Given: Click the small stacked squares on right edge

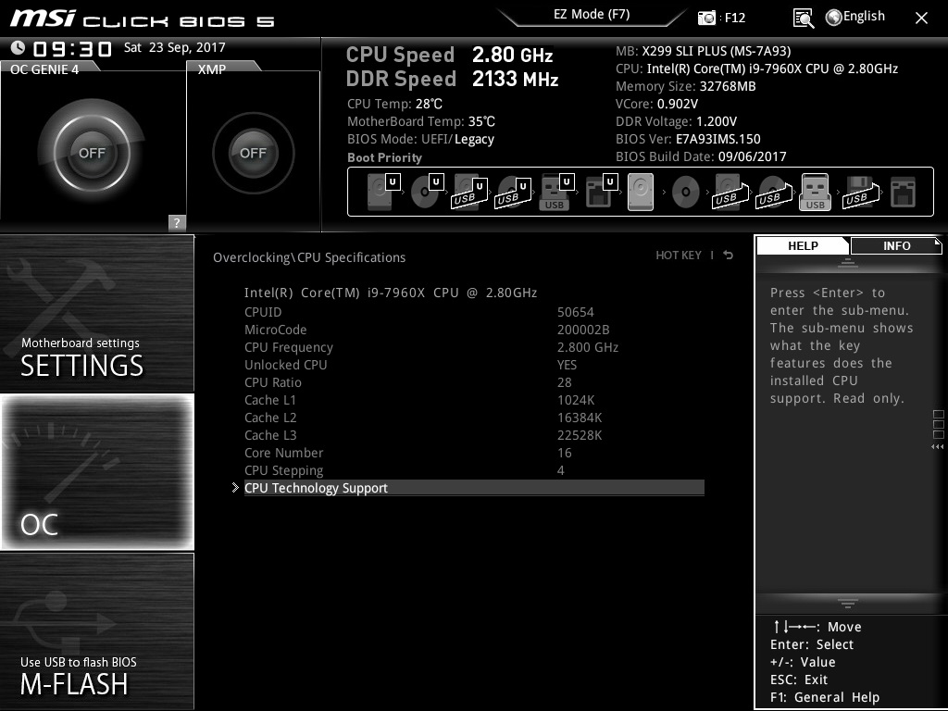Looking at the screenshot, I should click(939, 424).
